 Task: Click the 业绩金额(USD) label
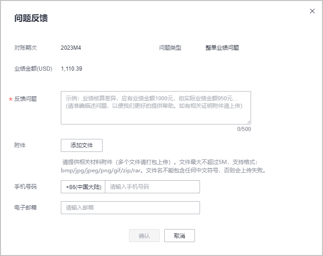[x=33, y=69]
